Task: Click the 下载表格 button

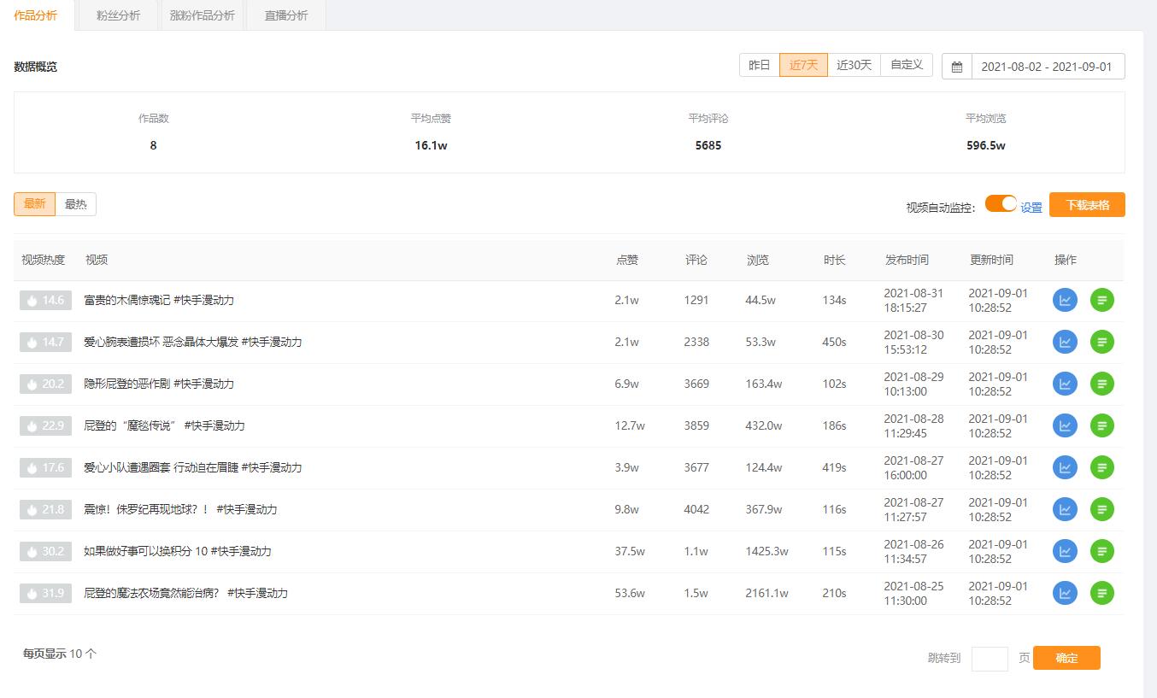Action: [x=1087, y=205]
